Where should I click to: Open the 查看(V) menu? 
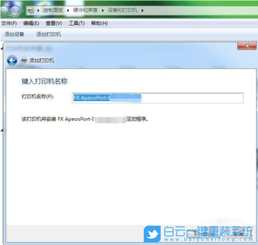pyautogui.click(x=54, y=23)
